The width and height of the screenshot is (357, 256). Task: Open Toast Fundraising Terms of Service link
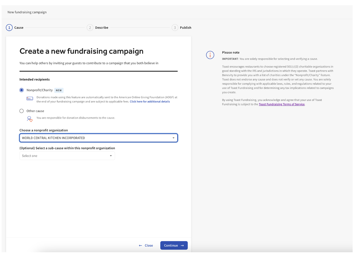pyautogui.click(x=282, y=104)
